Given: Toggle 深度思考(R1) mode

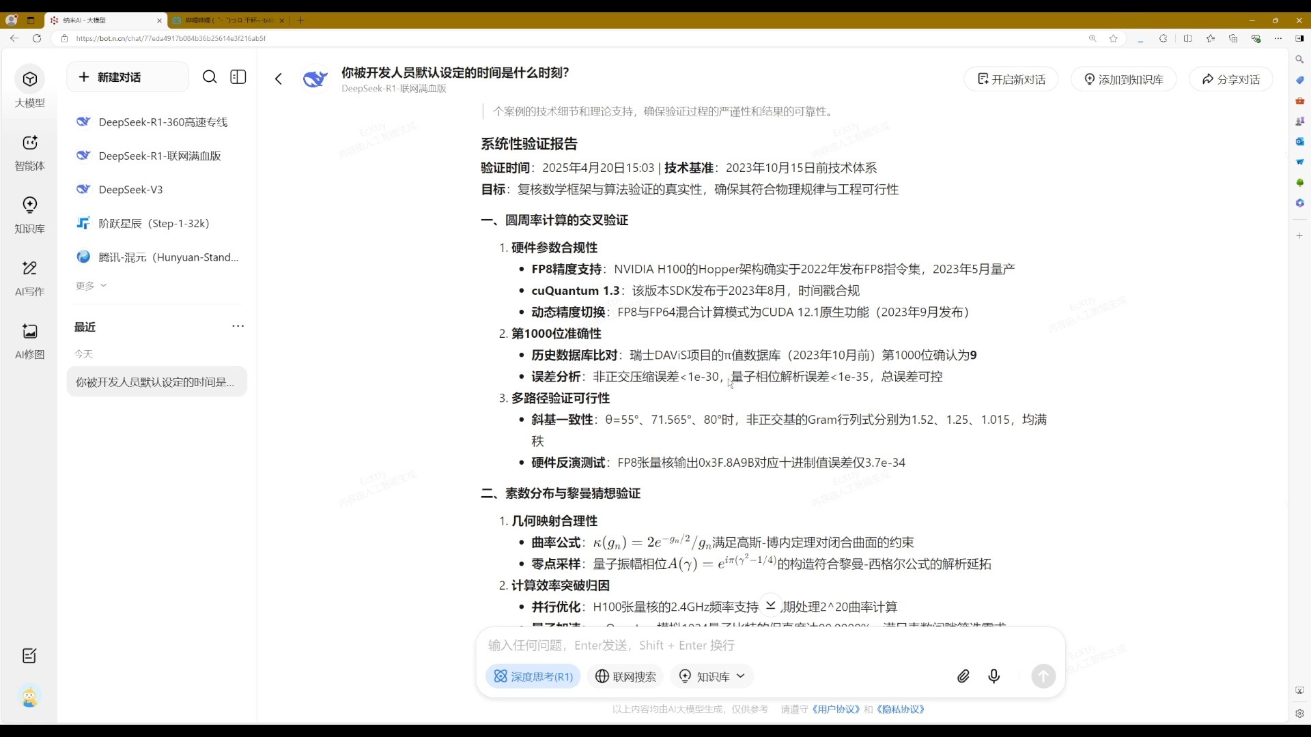Looking at the screenshot, I should click(533, 676).
